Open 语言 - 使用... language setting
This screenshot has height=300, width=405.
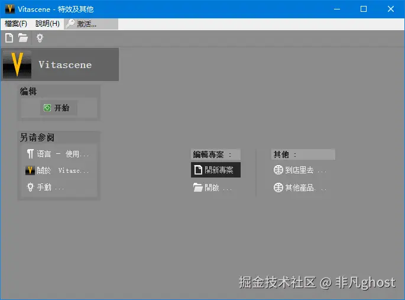pos(57,154)
